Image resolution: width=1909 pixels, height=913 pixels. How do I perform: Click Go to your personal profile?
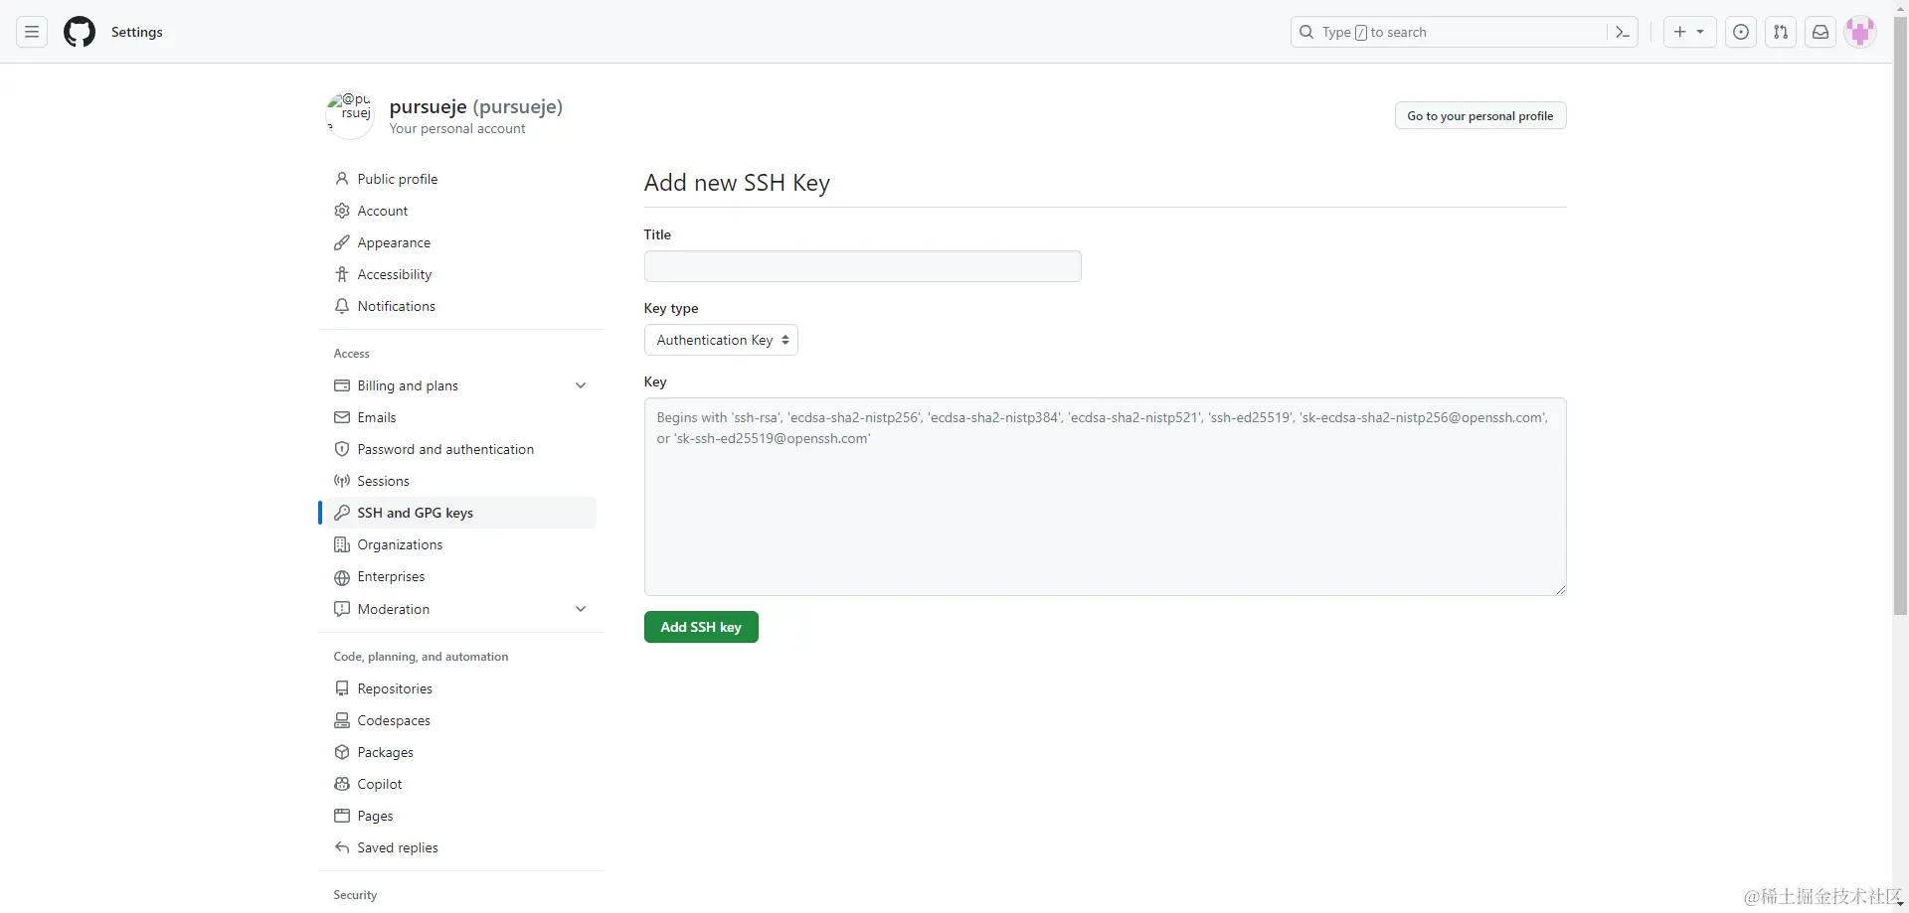tap(1479, 115)
